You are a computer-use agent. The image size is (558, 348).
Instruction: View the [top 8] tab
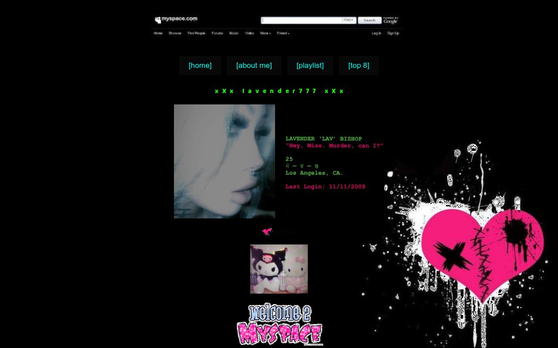click(359, 65)
